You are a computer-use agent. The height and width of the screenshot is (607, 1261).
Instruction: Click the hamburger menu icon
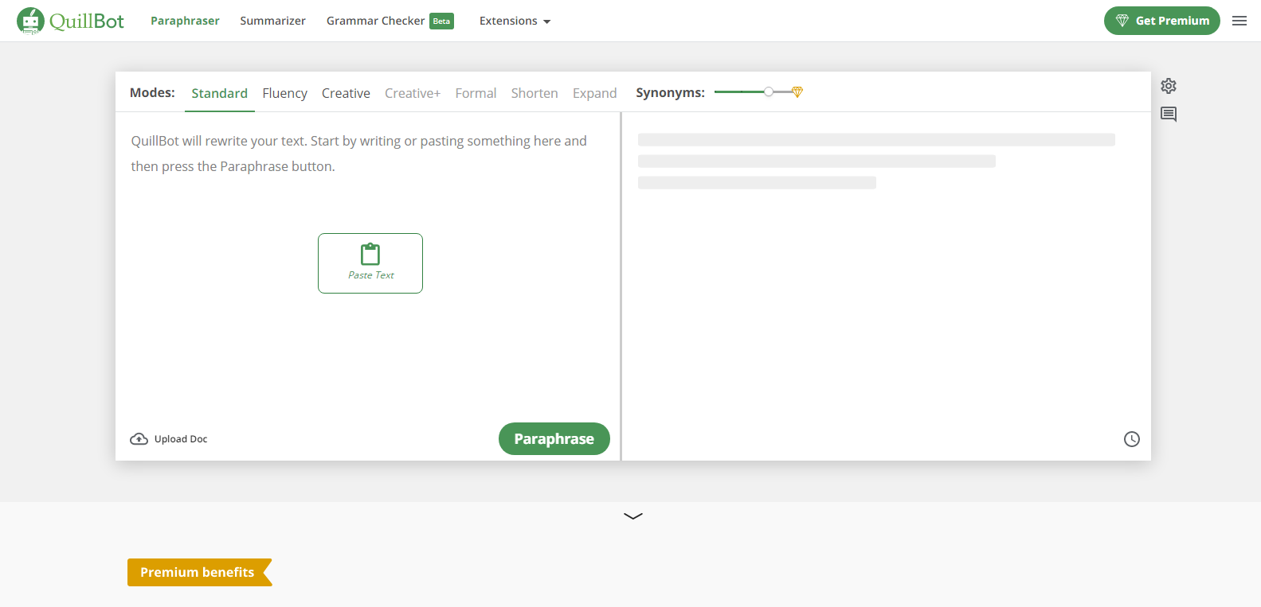tap(1239, 21)
